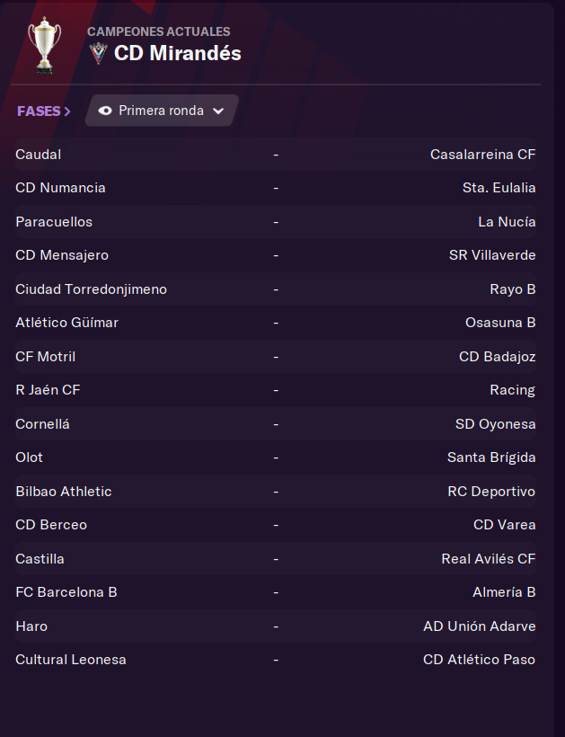The height and width of the screenshot is (737, 565).
Task: Click the Bilbao Athletic fixture home team
Action: coord(64,491)
